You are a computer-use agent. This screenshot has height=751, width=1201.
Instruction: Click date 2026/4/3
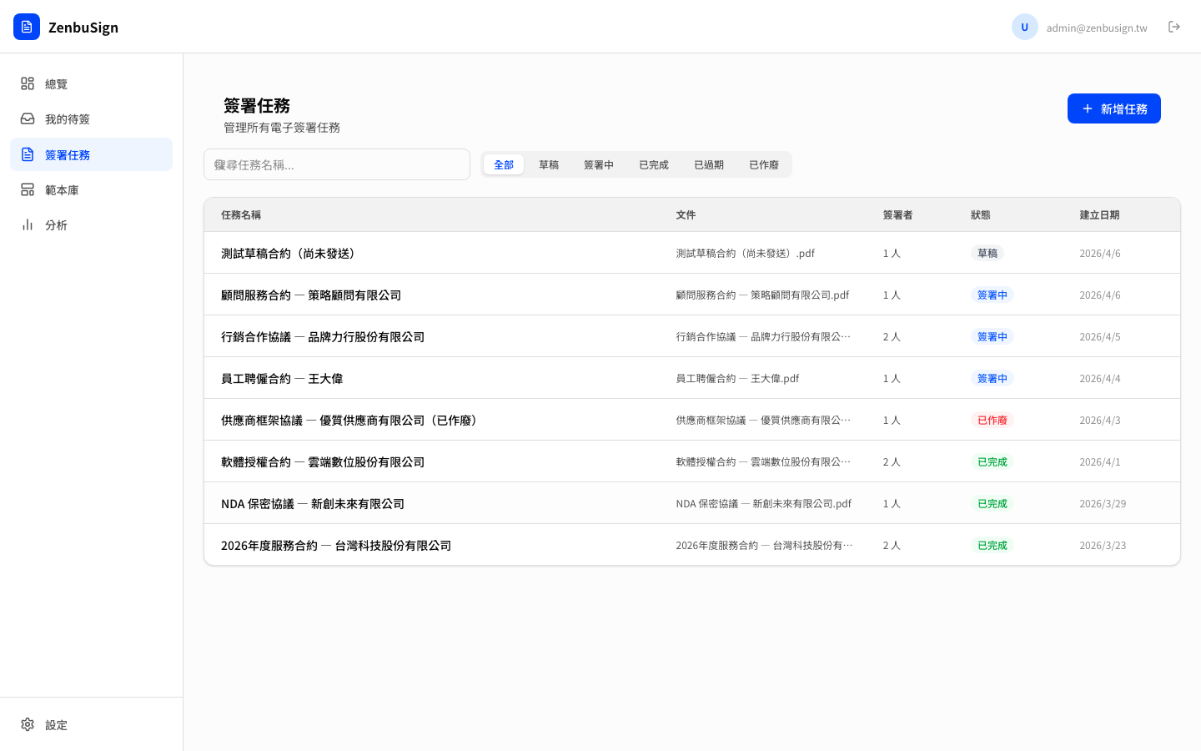[1100, 420]
